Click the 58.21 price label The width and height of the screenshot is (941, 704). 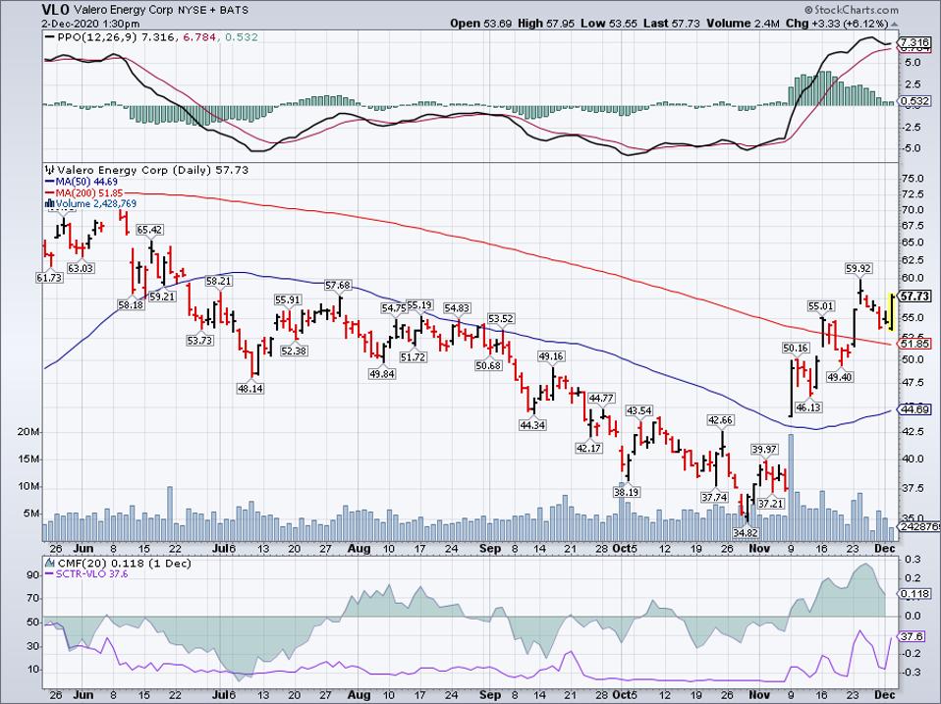point(218,281)
